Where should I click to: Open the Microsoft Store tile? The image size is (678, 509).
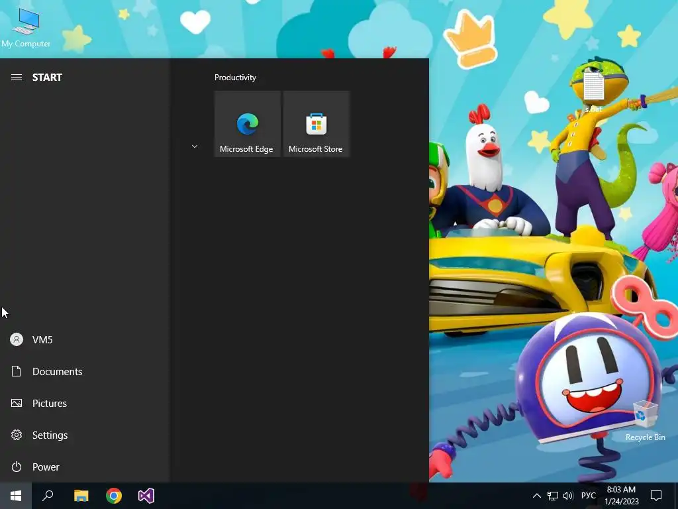pos(316,124)
